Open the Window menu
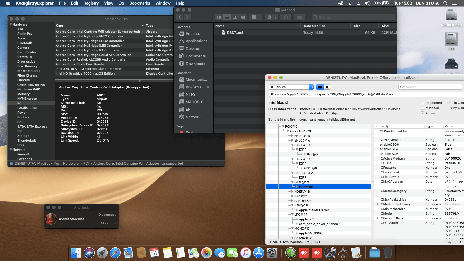 [x=163, y=3]
